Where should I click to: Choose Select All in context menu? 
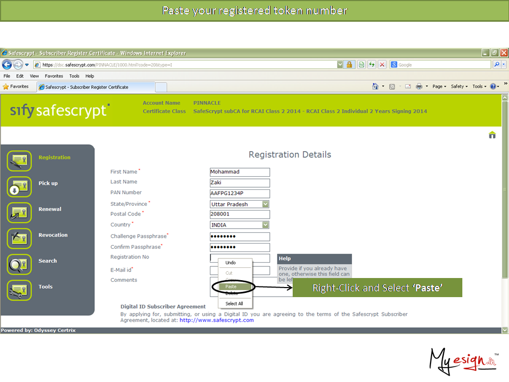pos(234,303)
